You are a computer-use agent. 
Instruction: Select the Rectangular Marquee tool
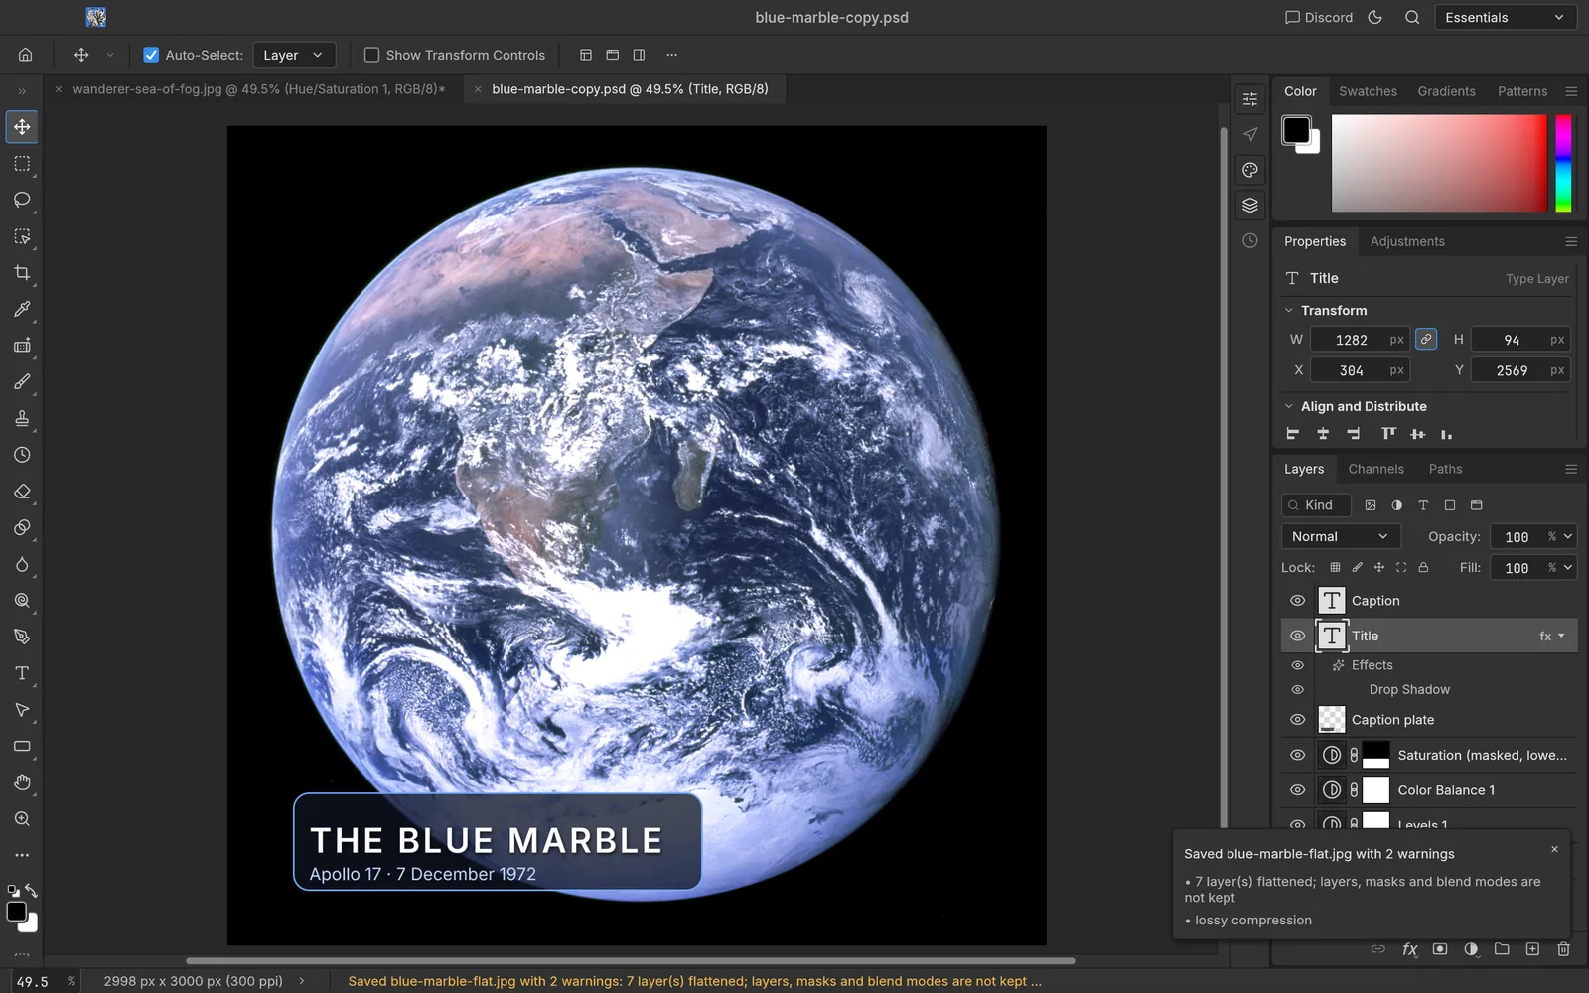(x=22, y=164)
